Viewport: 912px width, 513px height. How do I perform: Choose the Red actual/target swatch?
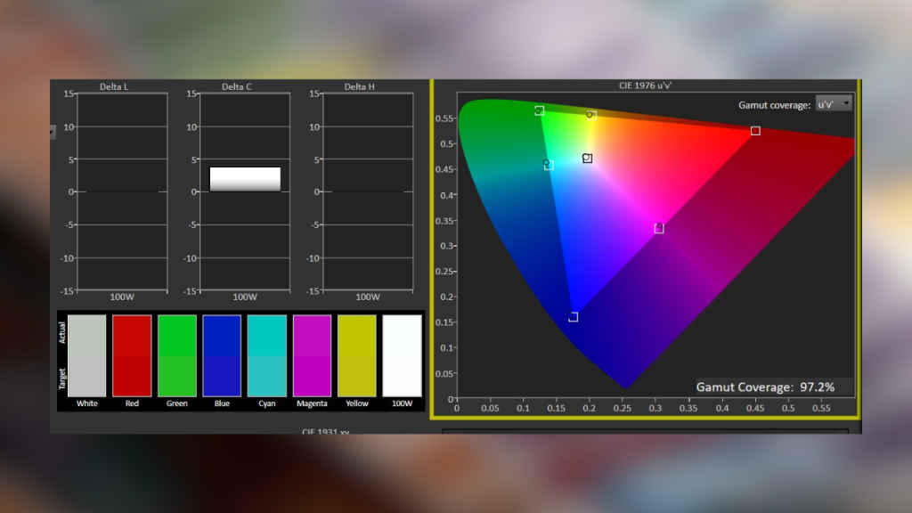tap(132, 355)
